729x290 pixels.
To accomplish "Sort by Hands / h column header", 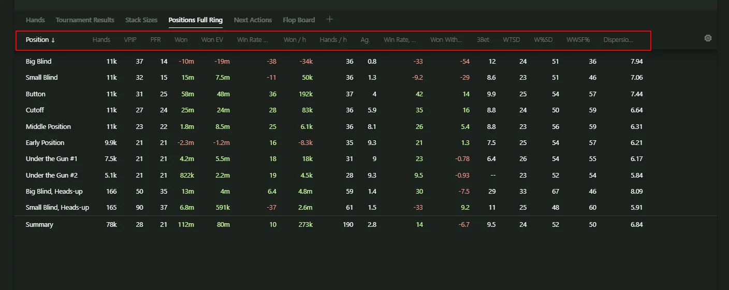I will (x=333, y=40).
